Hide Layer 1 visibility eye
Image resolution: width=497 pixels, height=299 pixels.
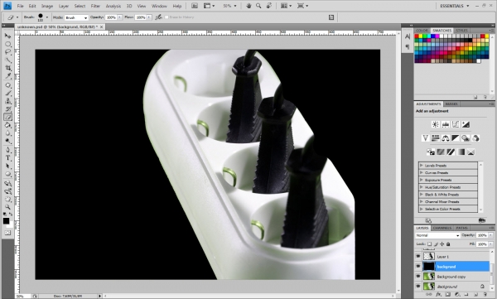click(418, 256)
